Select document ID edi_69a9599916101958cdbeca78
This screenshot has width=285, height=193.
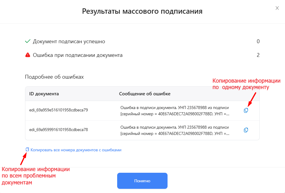(x=58, y=130)
